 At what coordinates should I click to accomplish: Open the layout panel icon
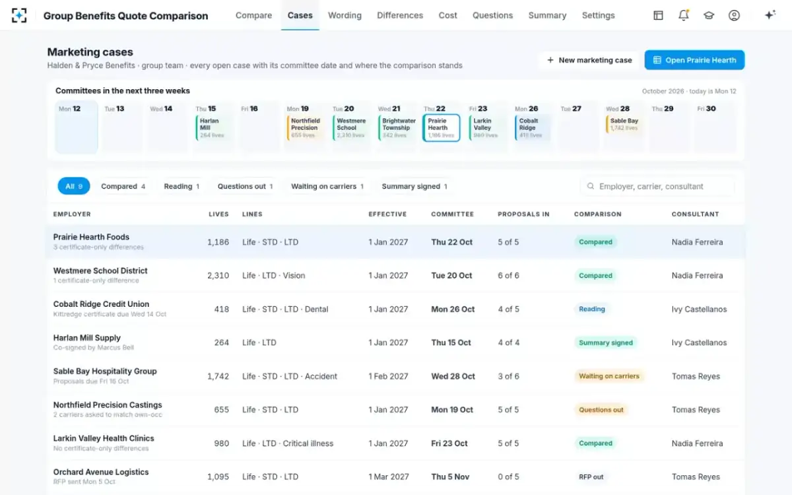click(x=658, y=15)
